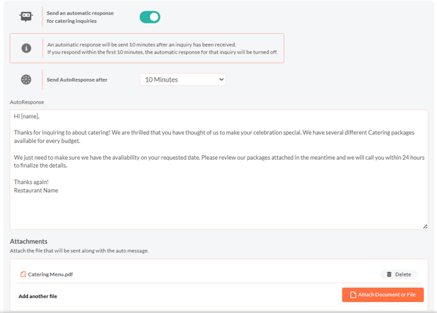Delete the Catering Menu.pdf attachment

[399, 275]
